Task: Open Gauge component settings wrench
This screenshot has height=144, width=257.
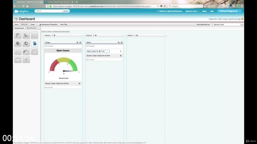Action: coord(78,42)
